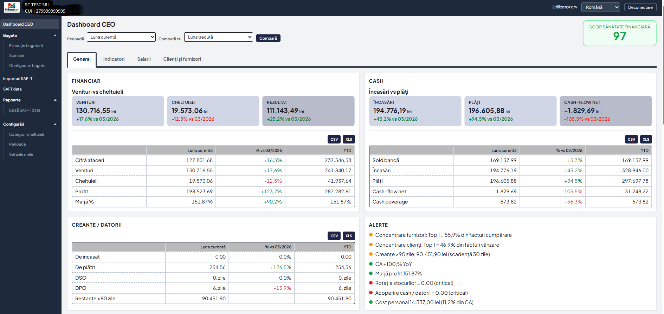Open the Perioadă dropdown
Viewport: 664px width, 314px height.
(x=121, y=37)
